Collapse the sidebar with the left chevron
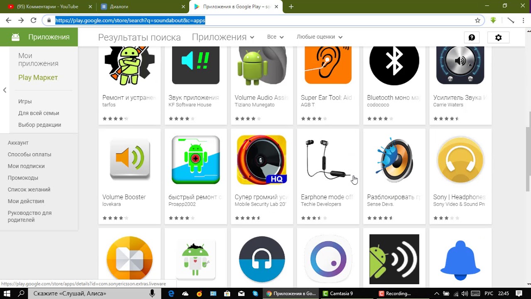The image size is (531, 299). coord(5,90)
